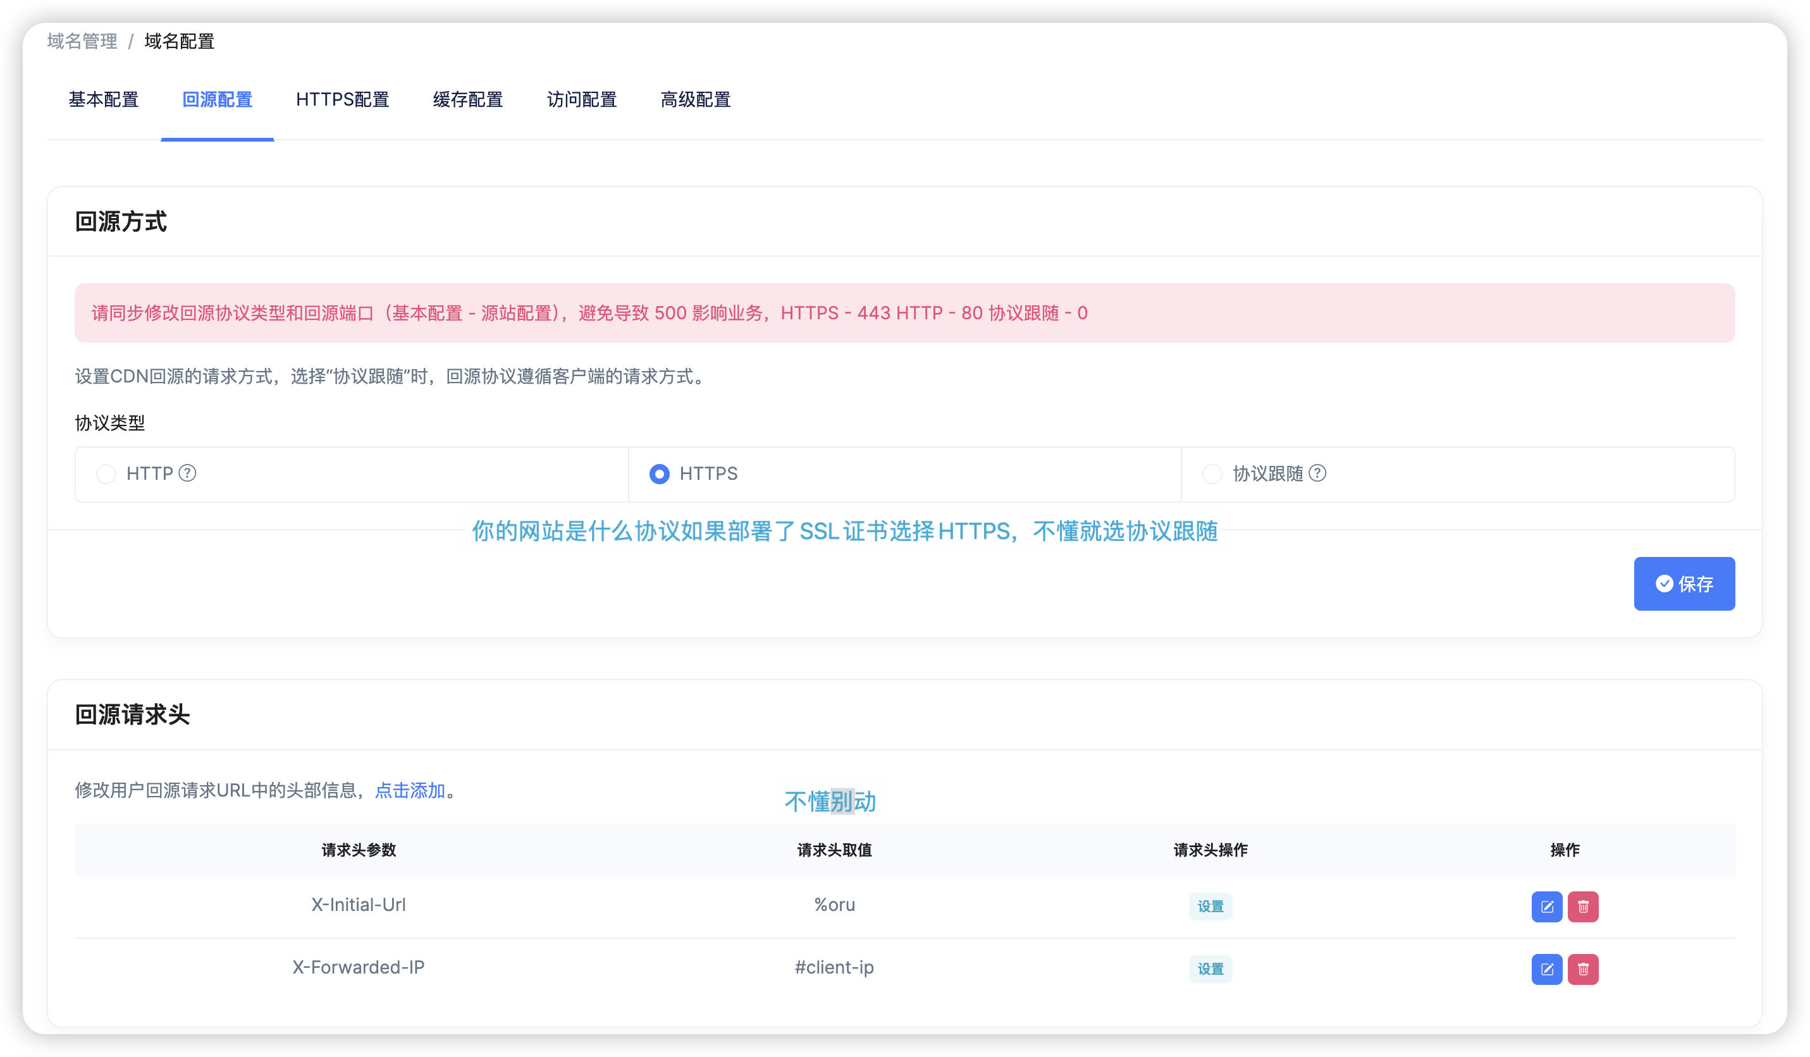
Task: Click 设置 tag in X-Forwarded-IP row
Action: tap(1210, 968)
